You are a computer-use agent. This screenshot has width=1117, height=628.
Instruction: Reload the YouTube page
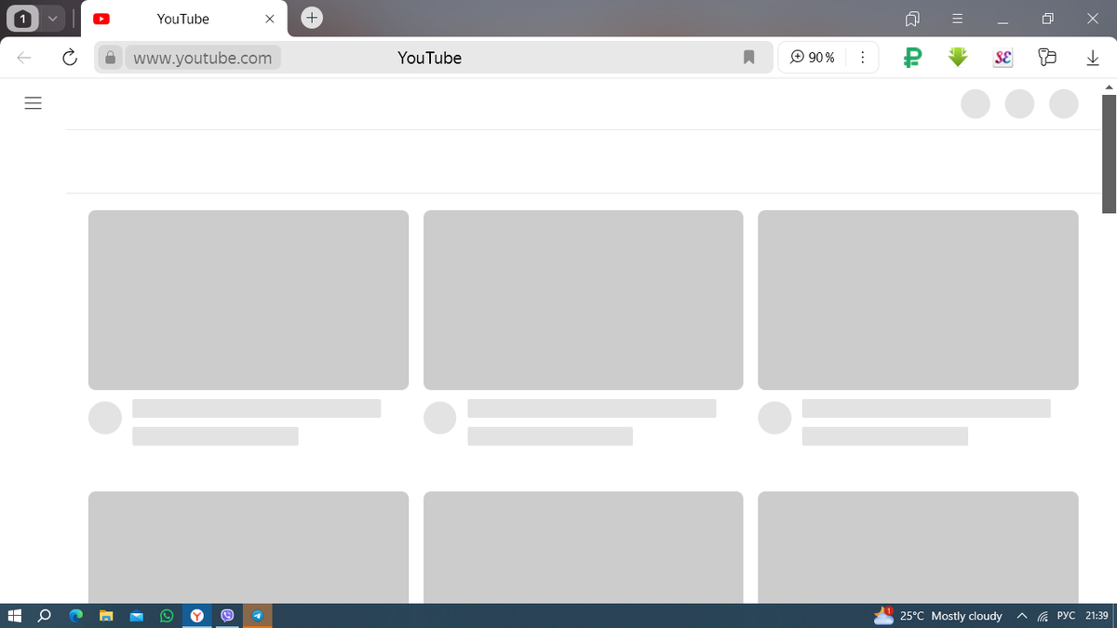(69, 58)
